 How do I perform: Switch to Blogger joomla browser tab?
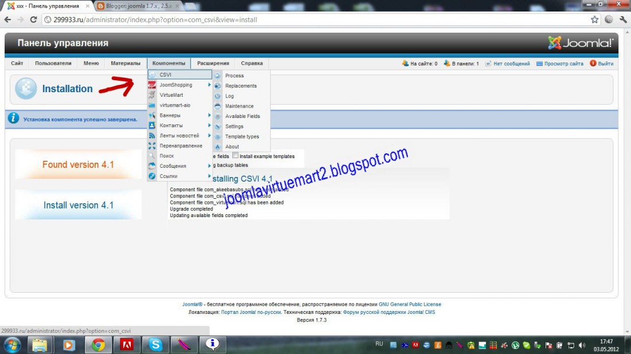[138, 6]
